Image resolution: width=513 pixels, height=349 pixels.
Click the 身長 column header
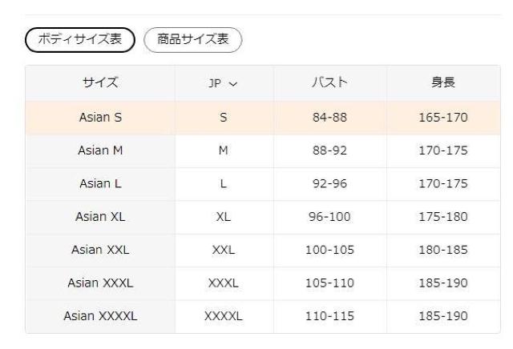(443, 83)
